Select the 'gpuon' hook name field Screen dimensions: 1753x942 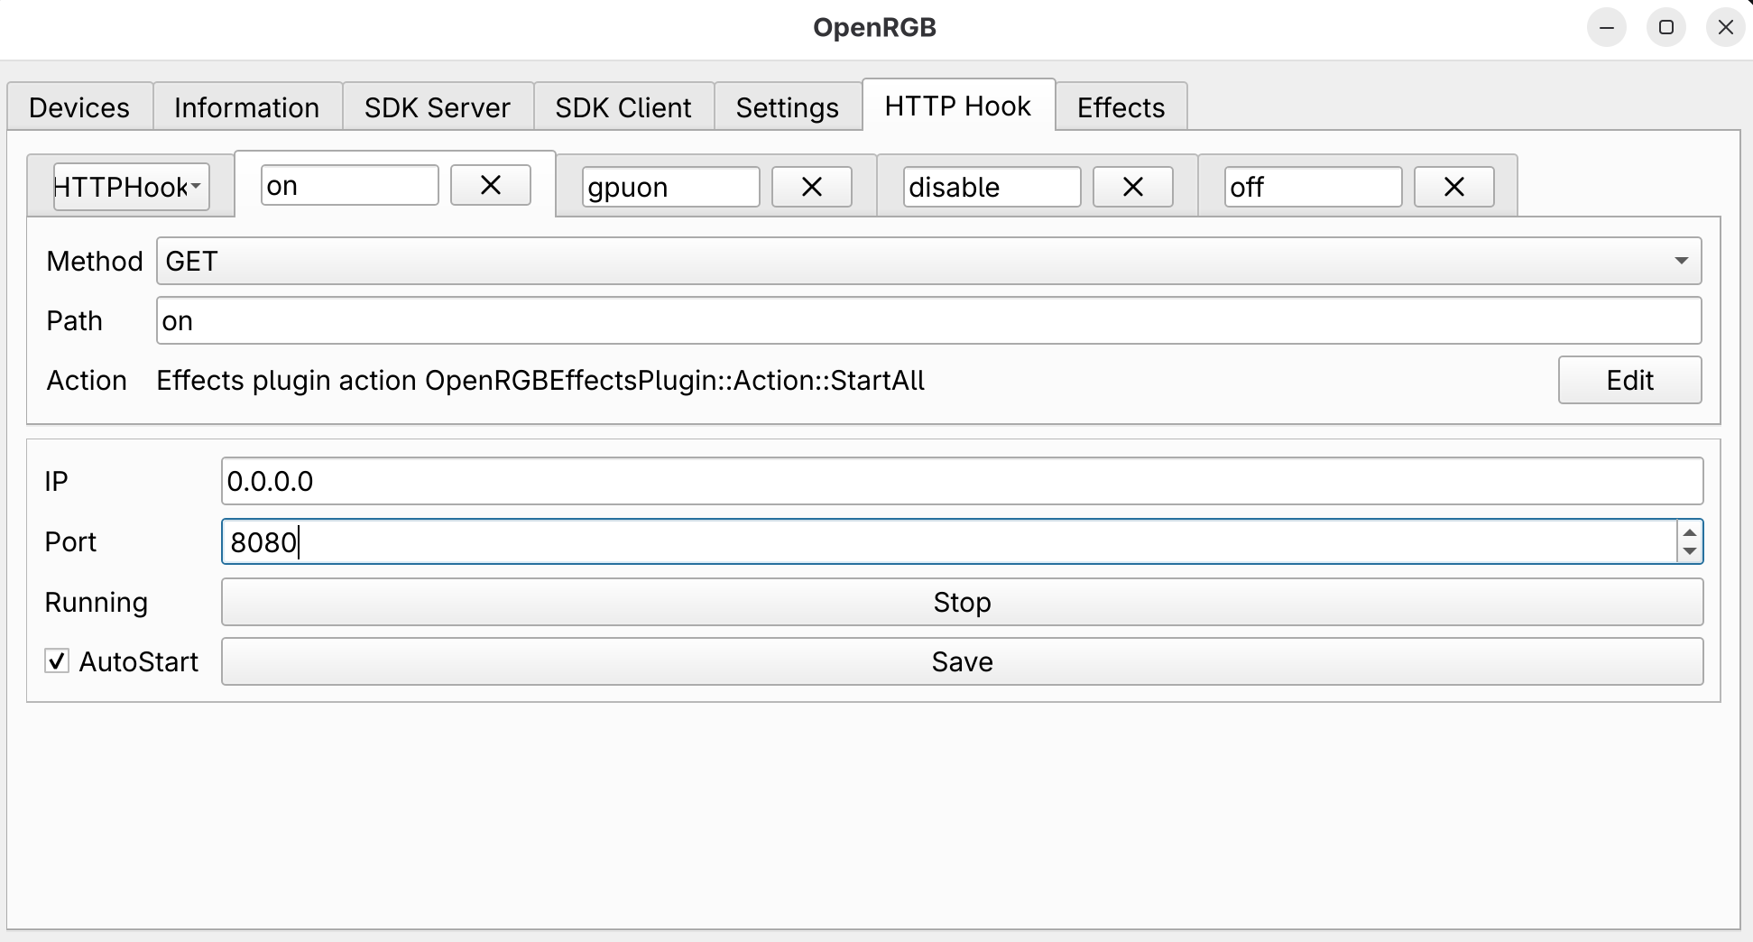[x=670, y=188]
